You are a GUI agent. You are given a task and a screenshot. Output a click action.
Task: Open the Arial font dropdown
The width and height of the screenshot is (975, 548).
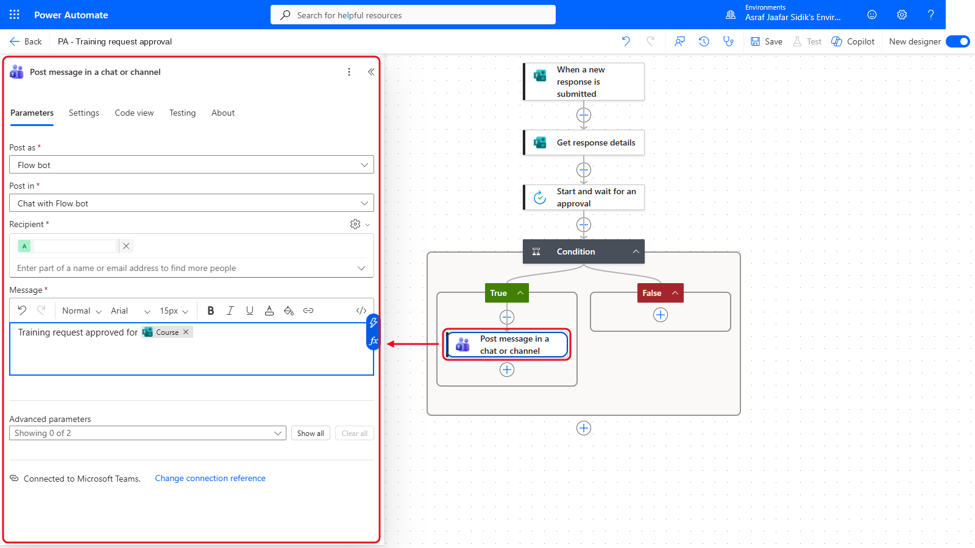(x=130, y=311)
